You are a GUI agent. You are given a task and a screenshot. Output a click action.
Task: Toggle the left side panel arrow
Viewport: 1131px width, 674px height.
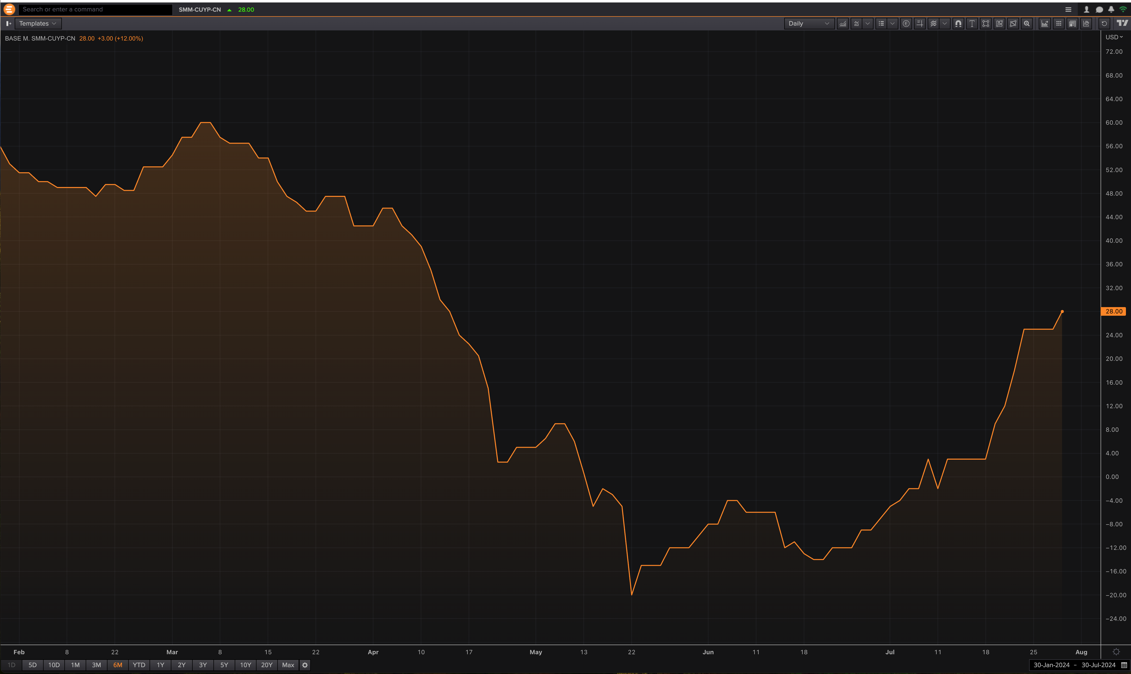[x=8, y=24]
